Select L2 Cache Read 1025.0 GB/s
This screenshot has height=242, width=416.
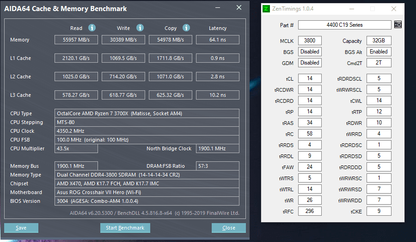tap(76, 77)
